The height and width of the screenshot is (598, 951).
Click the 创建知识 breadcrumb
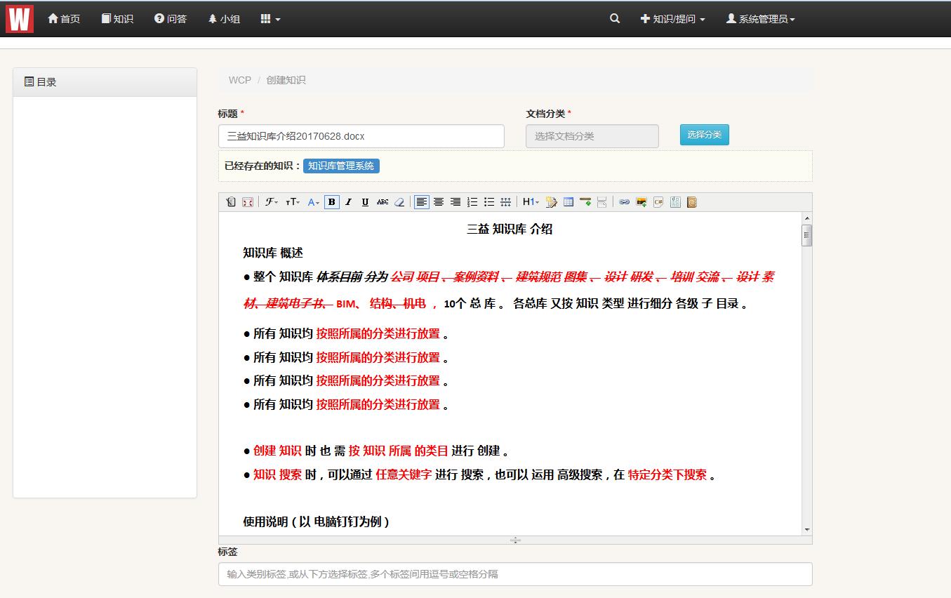pyautogui.click(x=286, y=80)
